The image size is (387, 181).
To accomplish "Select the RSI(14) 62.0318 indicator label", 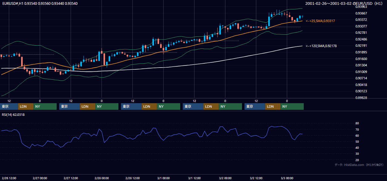I will pyautogui.click(x=13, y=115).
